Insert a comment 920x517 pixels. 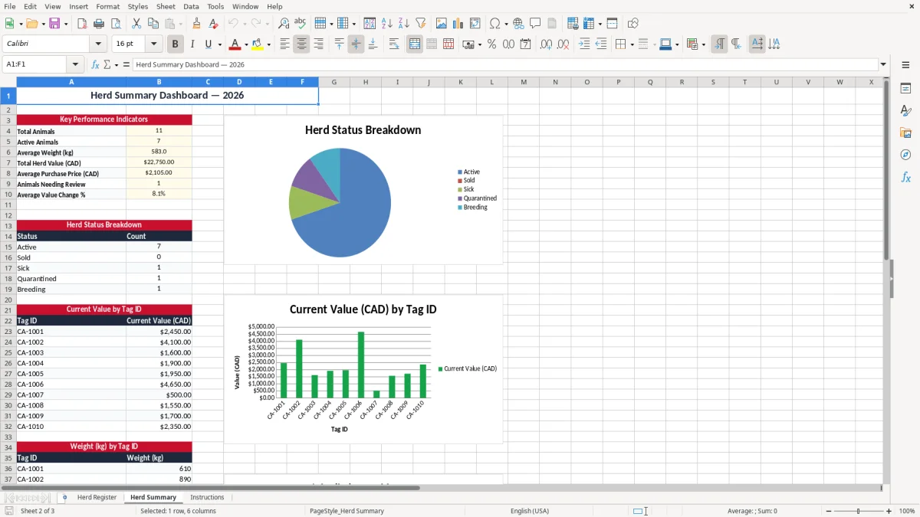[x=535, y=24]
